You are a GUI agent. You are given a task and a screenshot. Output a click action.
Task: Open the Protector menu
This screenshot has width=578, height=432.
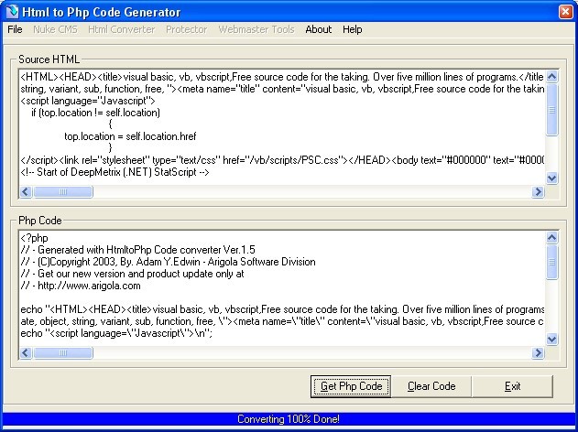pos(187,29)
